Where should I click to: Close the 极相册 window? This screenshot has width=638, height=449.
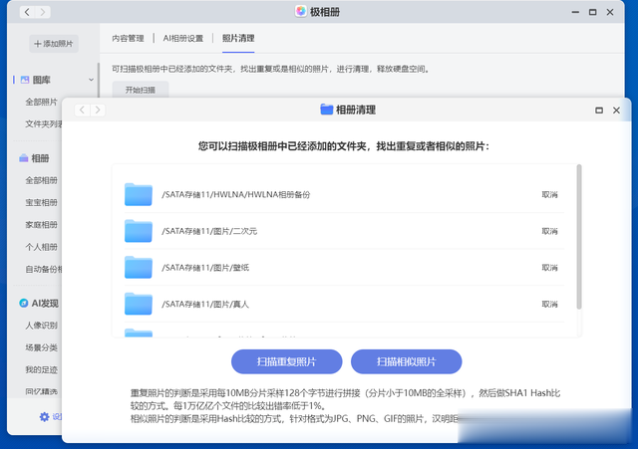click(x=610, y=12)
